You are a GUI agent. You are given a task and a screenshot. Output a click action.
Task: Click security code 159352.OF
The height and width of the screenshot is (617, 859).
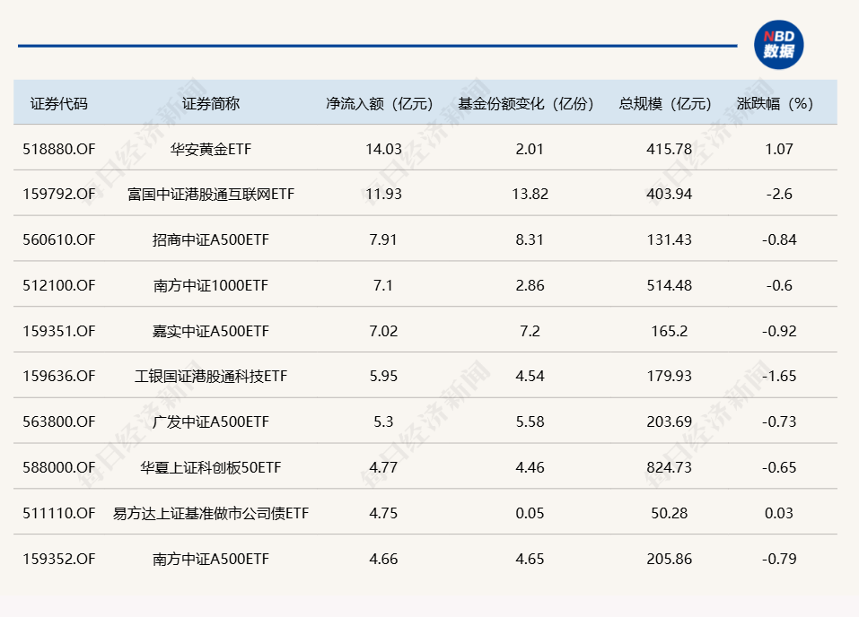[x=59, y=559]
